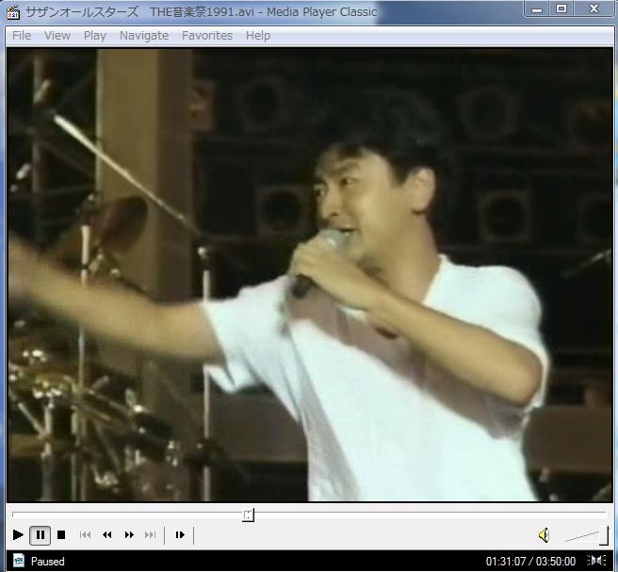
Task: Open the Favorites menu
Action: click(207, 36)
